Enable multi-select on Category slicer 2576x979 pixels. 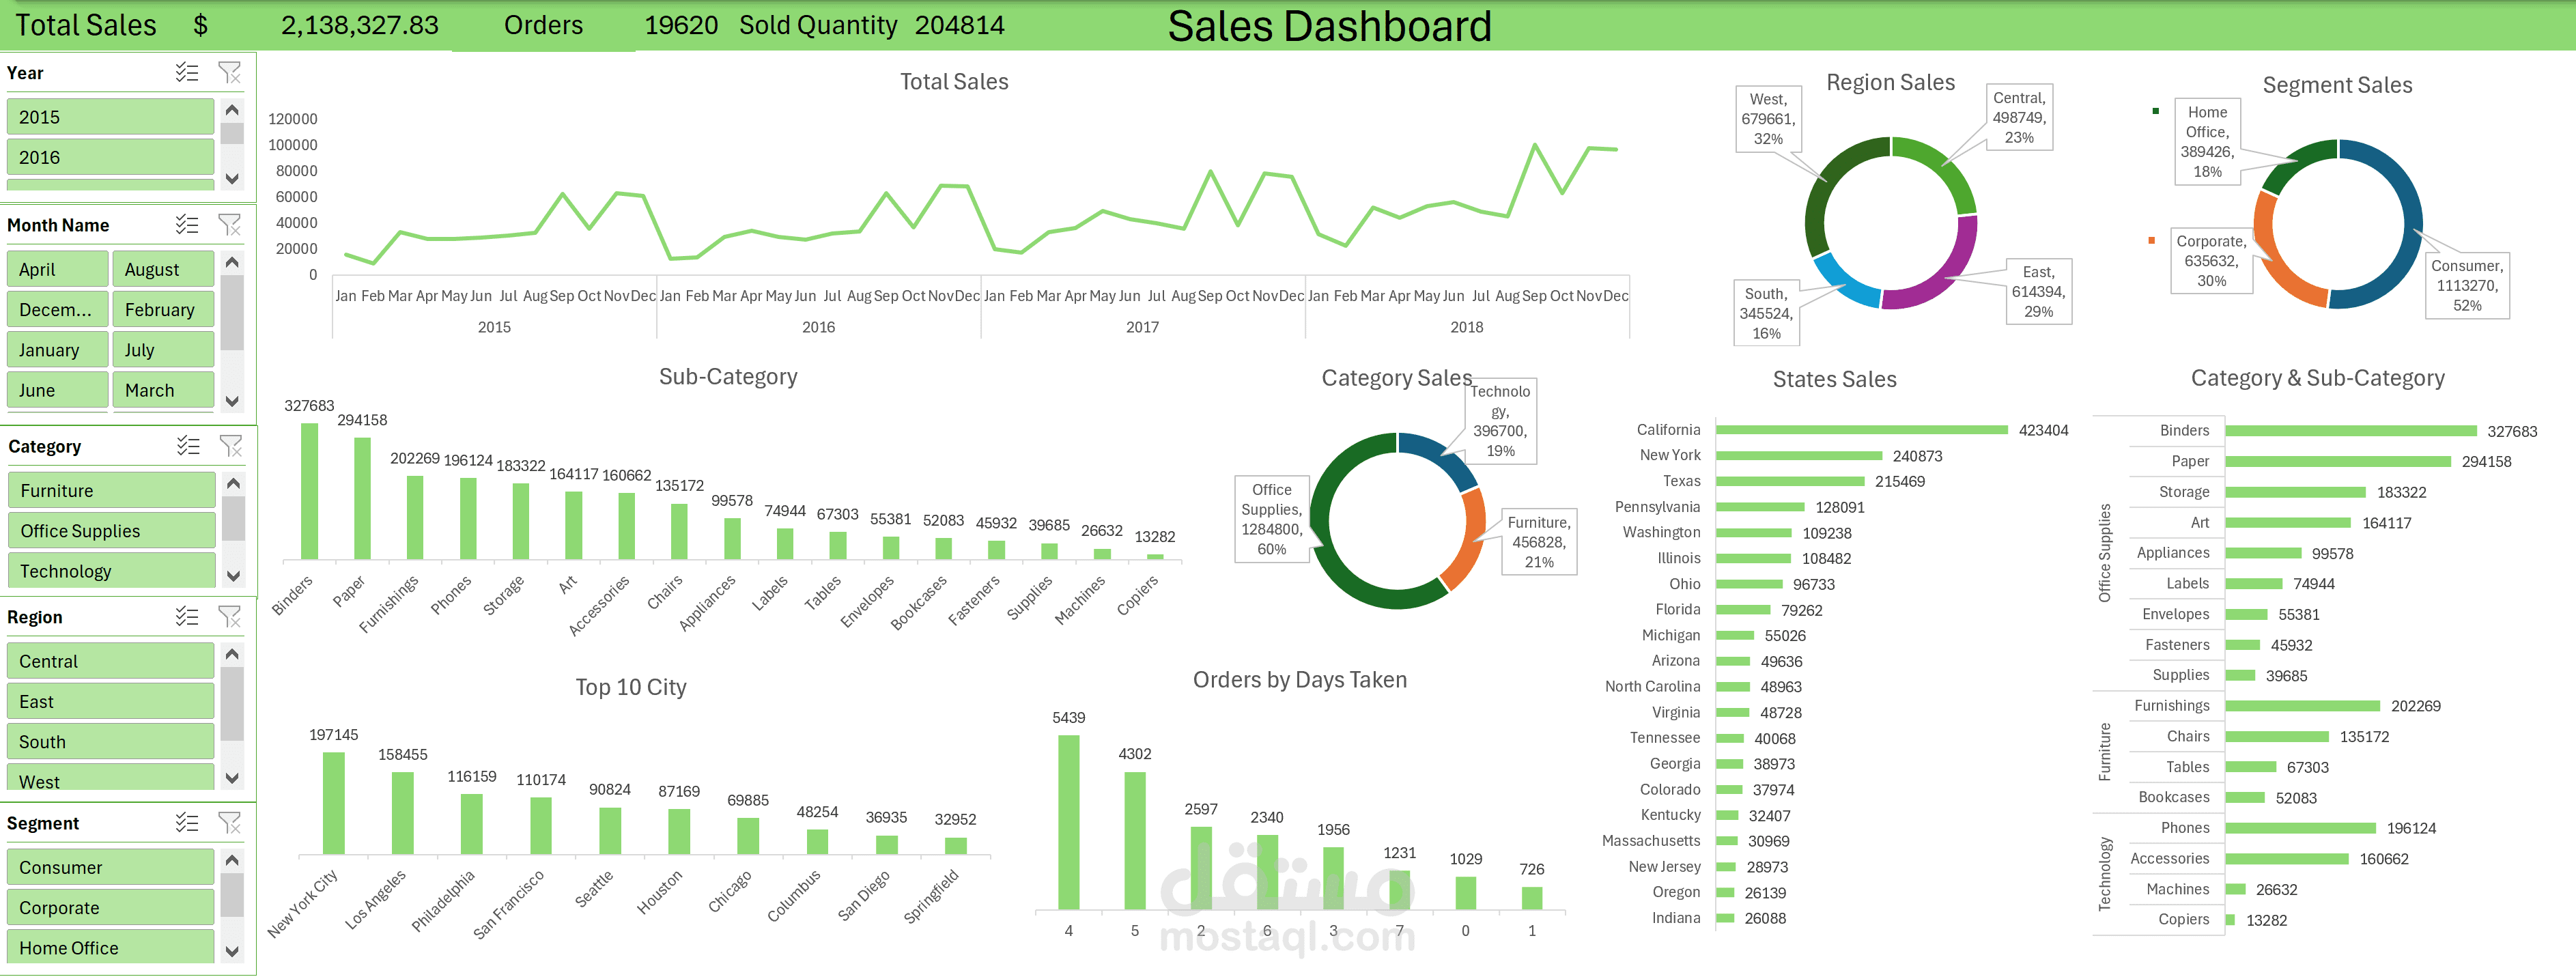pyautogui.click(x=188, y=445)
